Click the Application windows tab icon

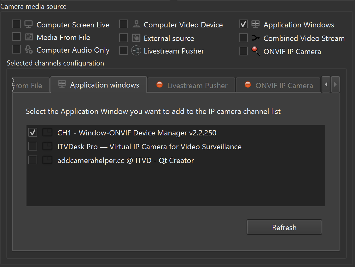click(62, 84)
